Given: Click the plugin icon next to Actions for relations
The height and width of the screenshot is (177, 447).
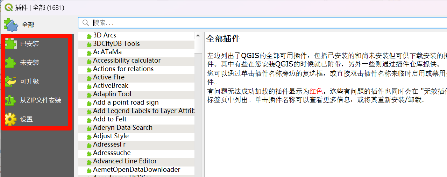Looking at the screenshot, I should coord(89,70).
